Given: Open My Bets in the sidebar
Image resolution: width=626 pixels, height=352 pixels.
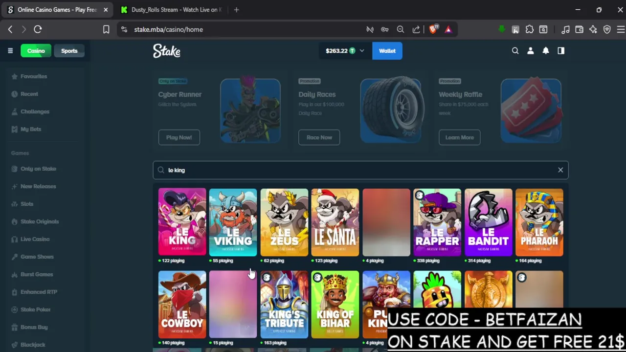Looking at the screenshot, I should pyautogui.click(x=31, y=129).
